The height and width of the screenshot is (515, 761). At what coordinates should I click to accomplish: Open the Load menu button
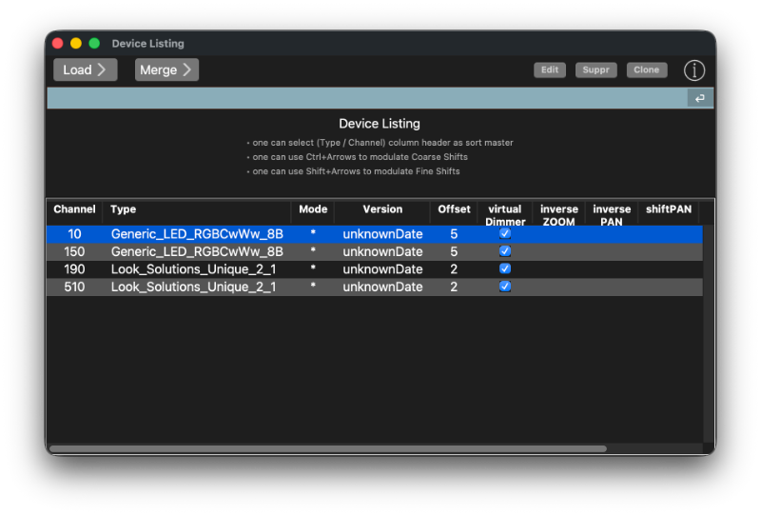tap(86, 69)
